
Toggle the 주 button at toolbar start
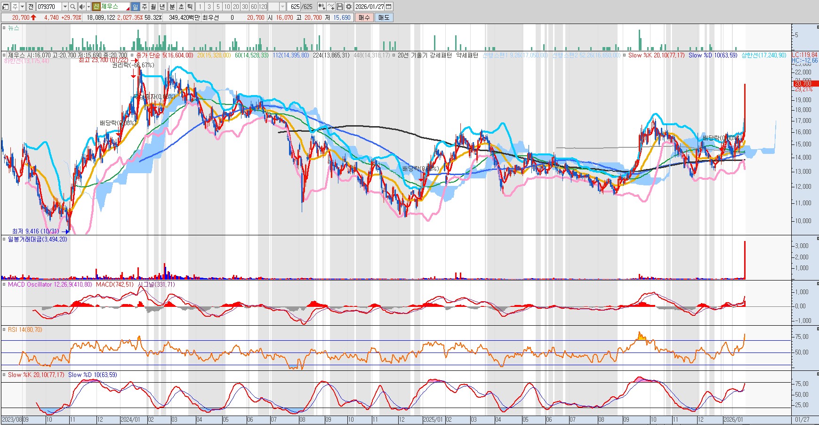coord(15,7)
